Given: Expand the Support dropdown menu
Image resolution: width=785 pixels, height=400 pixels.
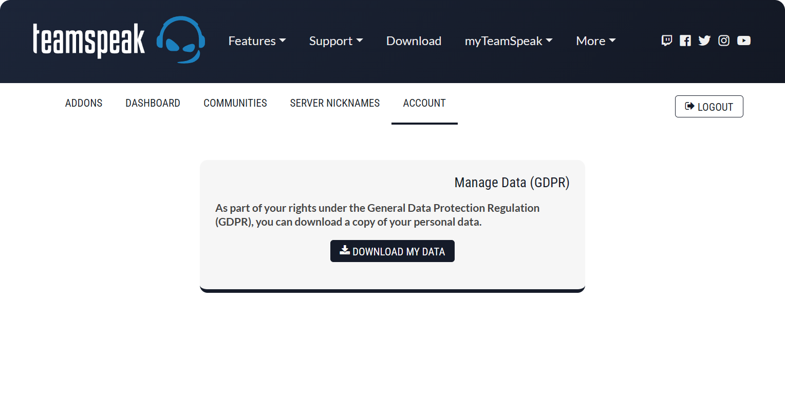Looking at the screenshot, I should [x=336, y=41].
